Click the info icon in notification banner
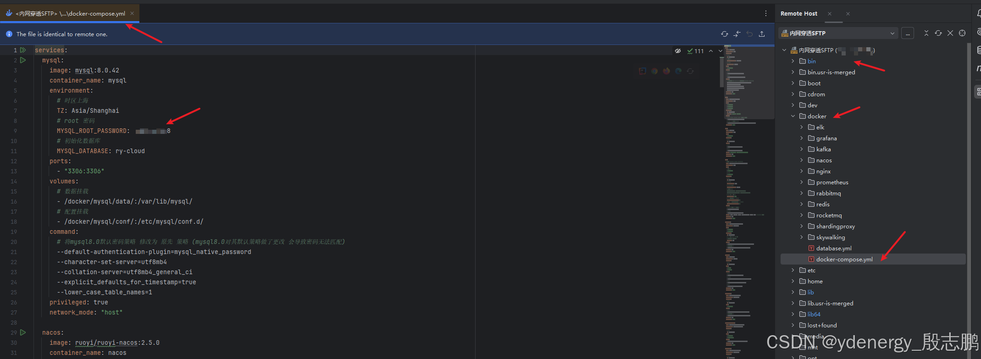981x359 pixels. click(x=9, y=34)
